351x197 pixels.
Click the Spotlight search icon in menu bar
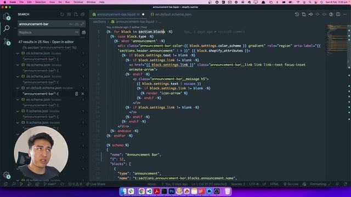coord(310,2)
